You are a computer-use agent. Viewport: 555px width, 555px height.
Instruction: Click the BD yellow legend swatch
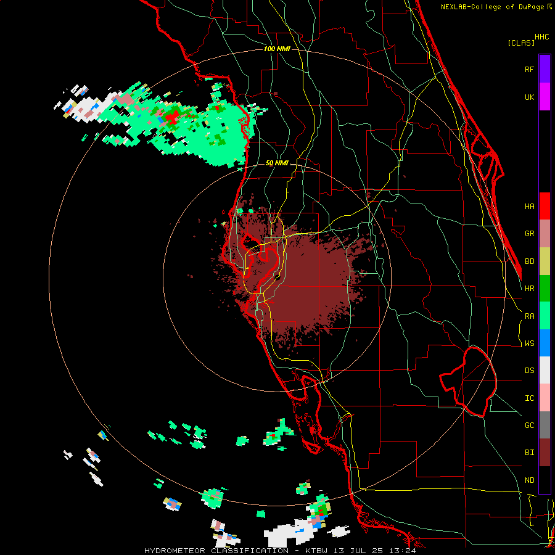(x=545, y=261)
